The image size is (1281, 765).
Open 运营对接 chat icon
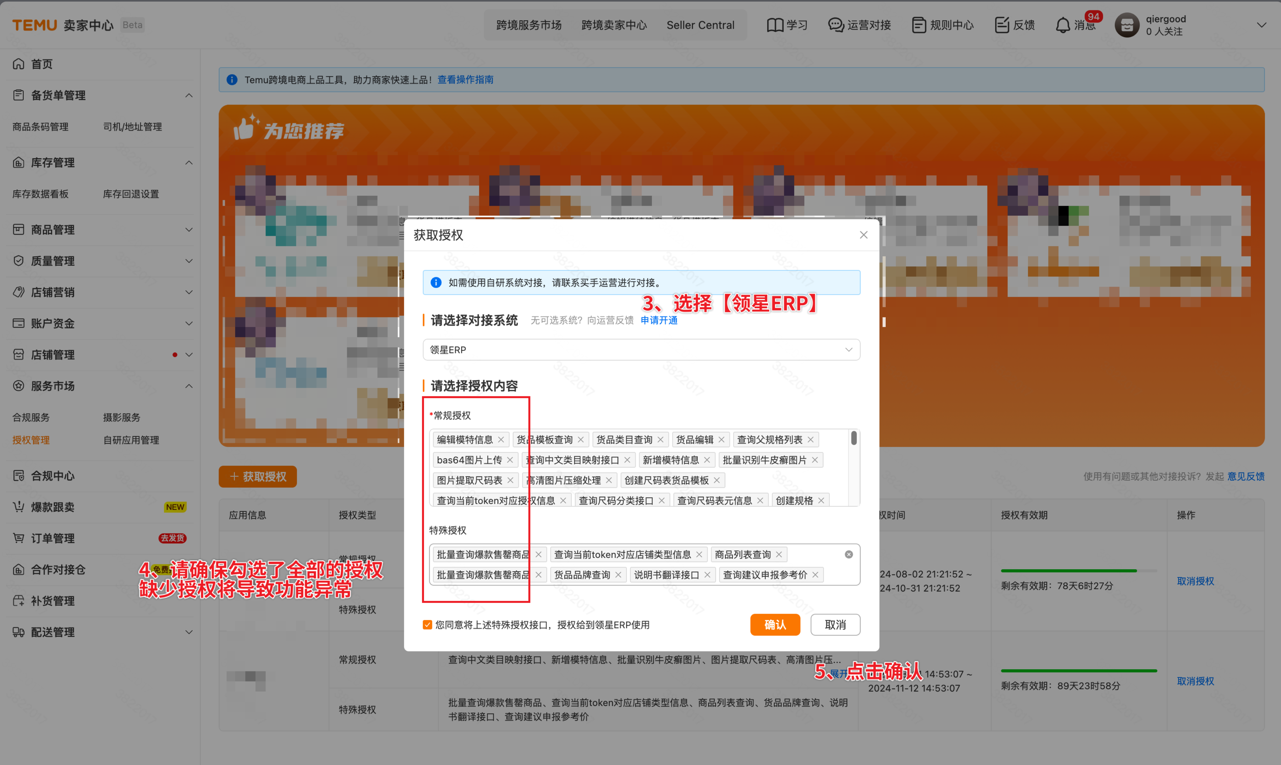835,25
